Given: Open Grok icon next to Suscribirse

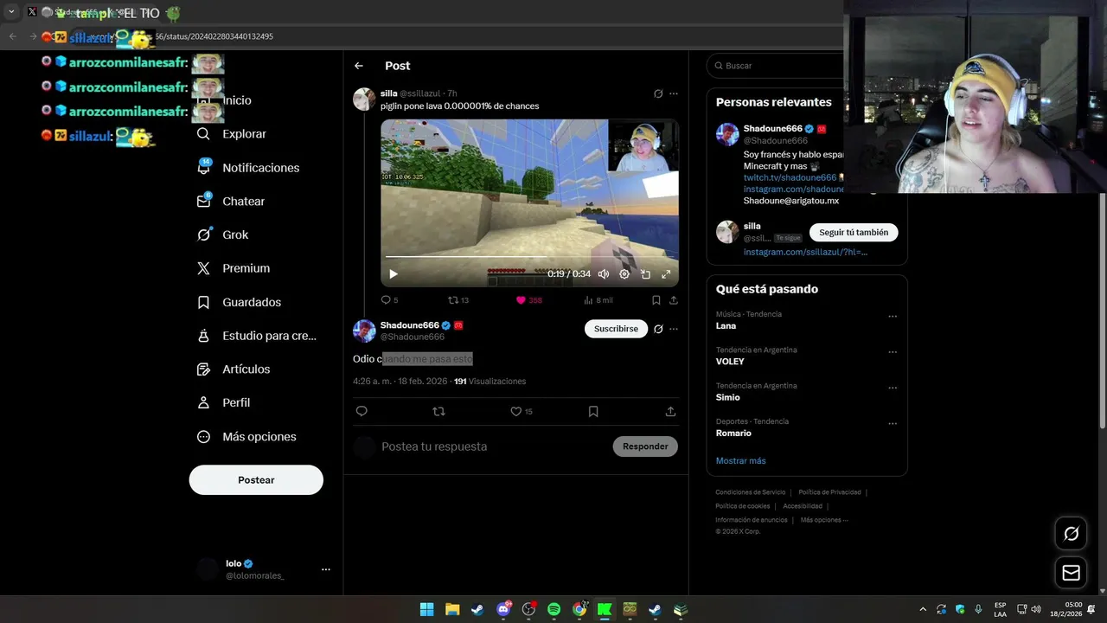Looking at the screenshot, I should coord(658,329).
